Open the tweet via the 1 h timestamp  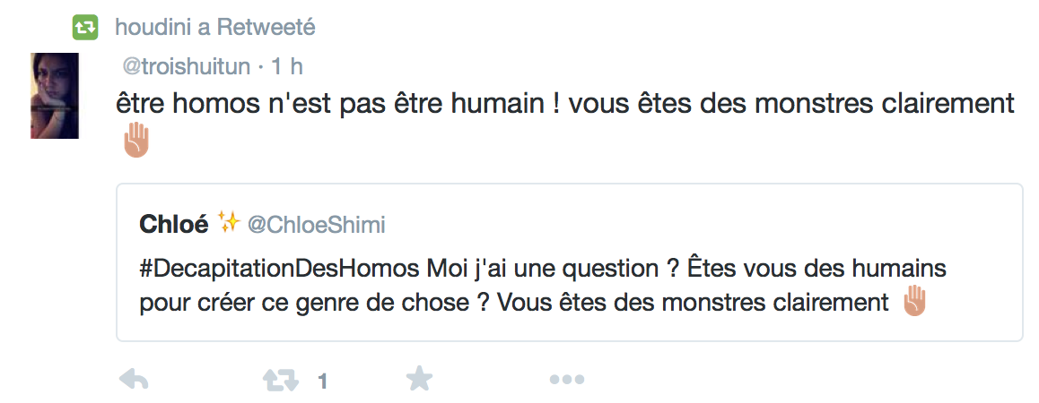pos(286,66)
